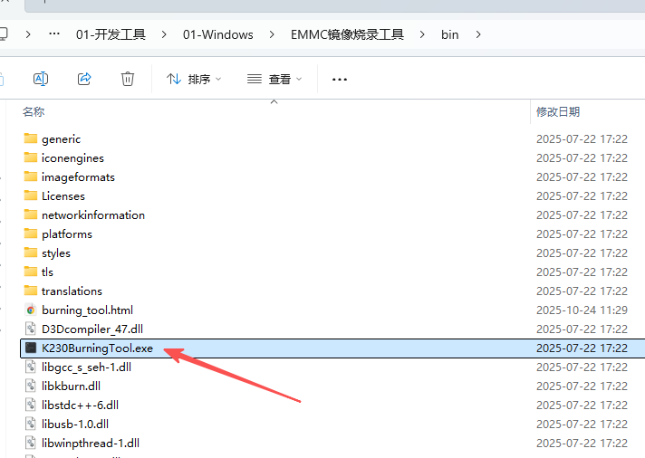Sort by the 名称 column header
This screenshot has height=458, width=645.
tap(34, 112)
